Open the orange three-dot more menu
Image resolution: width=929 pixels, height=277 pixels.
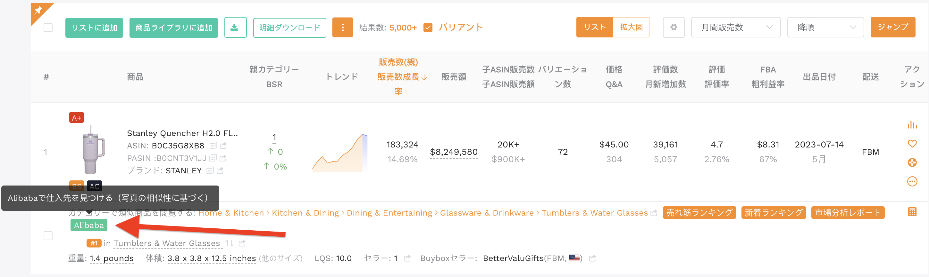(x=342, y=27)
